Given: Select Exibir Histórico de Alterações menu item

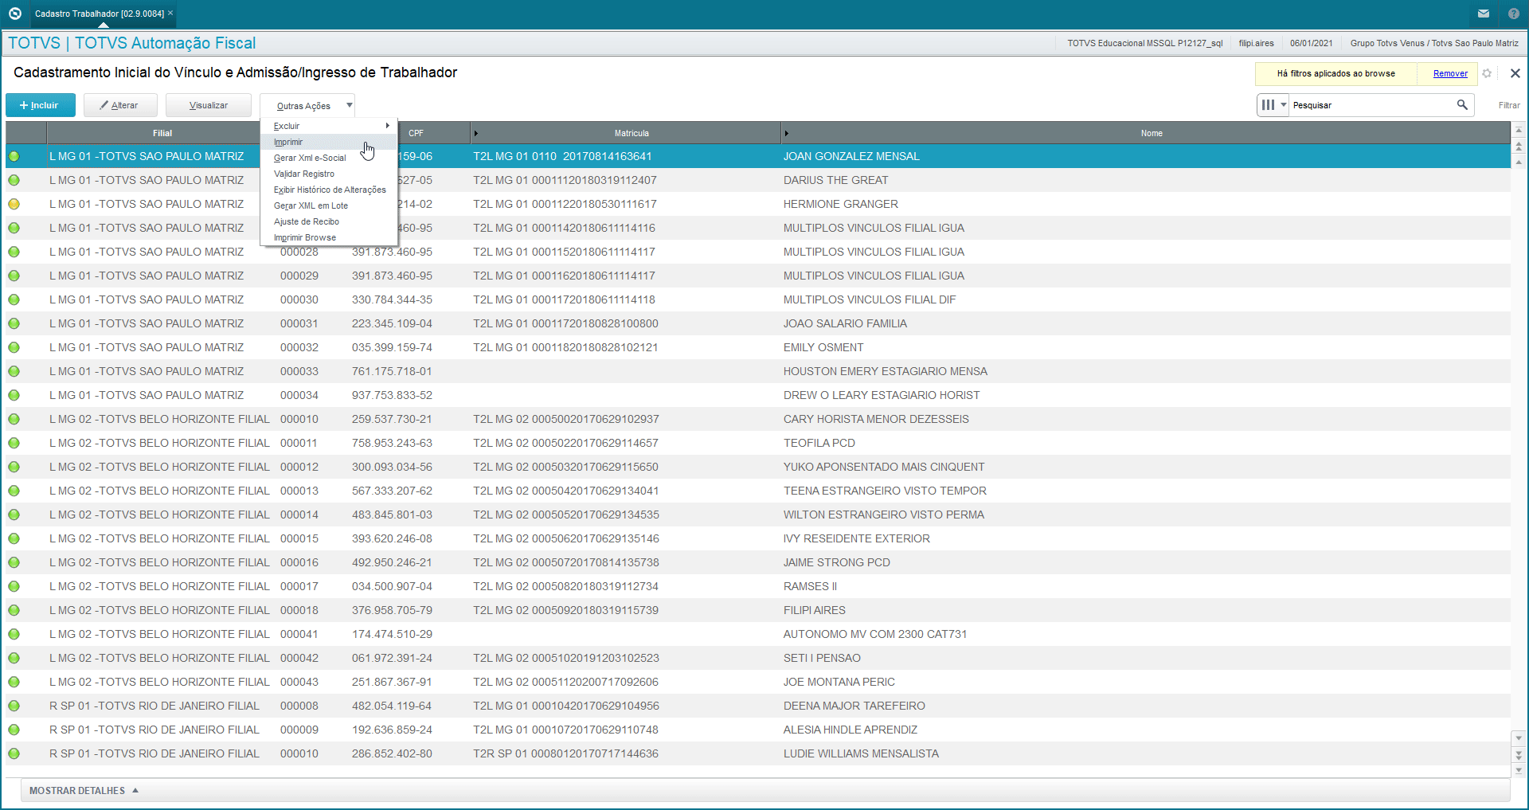Looking at the screenshot, I should coord(330,190).
